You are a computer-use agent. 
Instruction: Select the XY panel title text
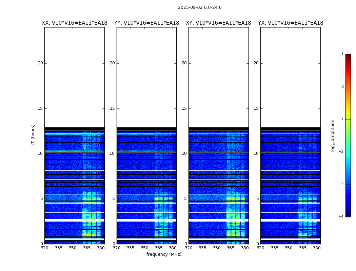(218, 23)
